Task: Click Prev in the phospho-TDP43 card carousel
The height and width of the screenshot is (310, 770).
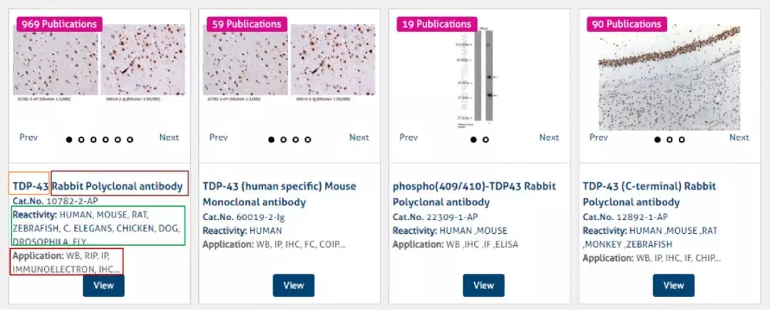Action: 409,138
